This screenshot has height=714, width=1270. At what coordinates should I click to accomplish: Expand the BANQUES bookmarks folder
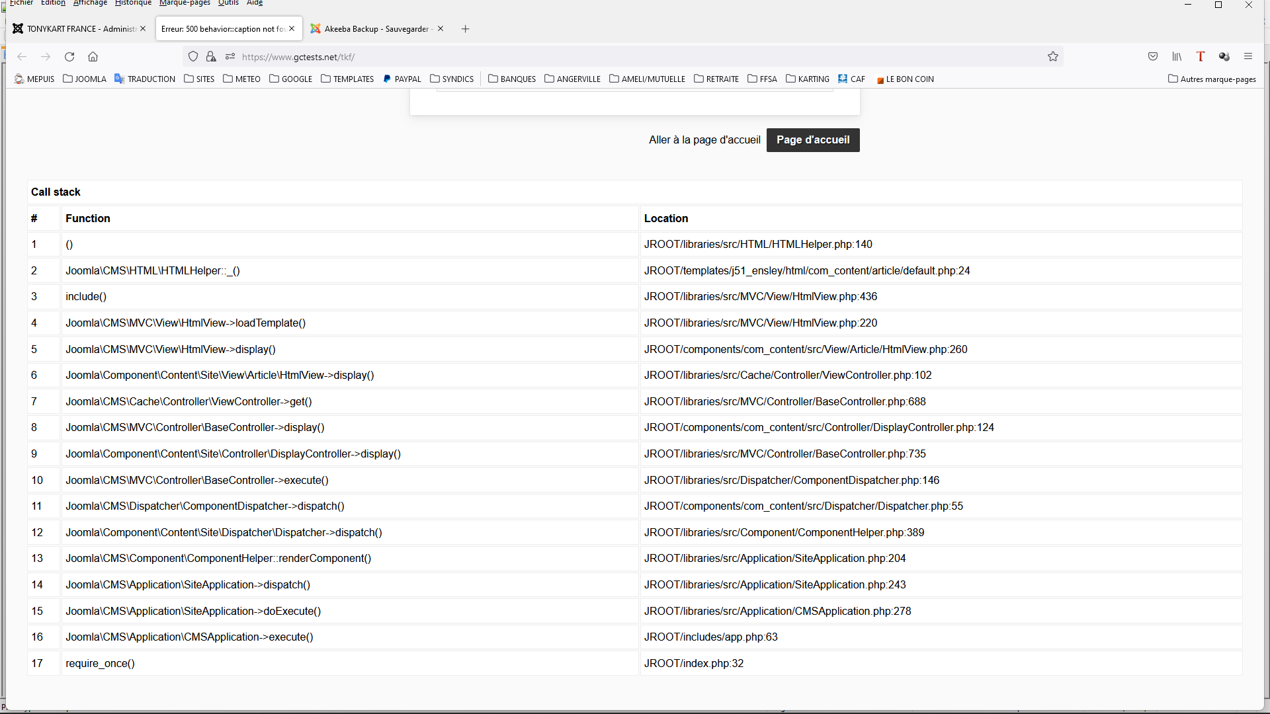[512, 79]
